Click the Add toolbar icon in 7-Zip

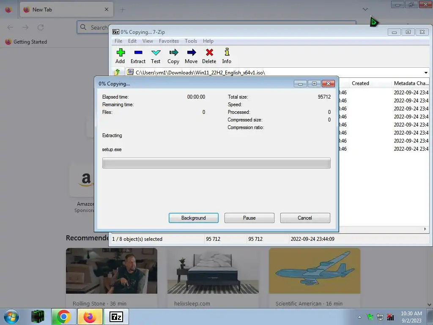[x=120, y=56]
